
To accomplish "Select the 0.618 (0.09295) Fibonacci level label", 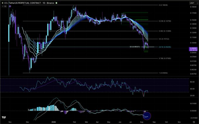I will [165, 47].
